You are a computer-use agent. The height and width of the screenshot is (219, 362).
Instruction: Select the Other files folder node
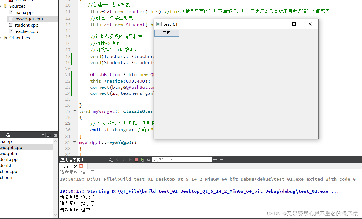[x=19, y=38]
